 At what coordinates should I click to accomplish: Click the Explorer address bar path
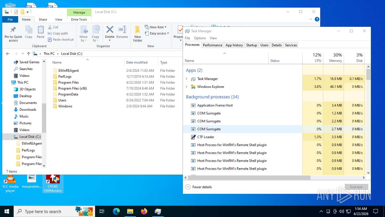coord(107,53)
